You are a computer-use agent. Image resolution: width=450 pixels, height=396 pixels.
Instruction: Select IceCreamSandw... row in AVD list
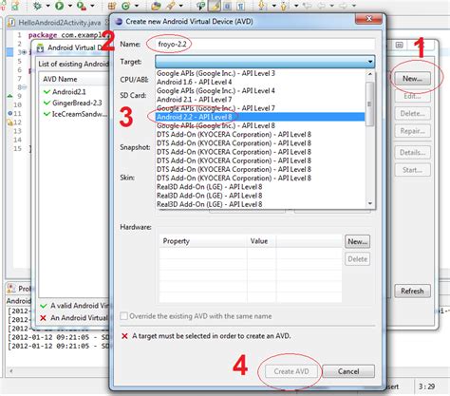76,114
